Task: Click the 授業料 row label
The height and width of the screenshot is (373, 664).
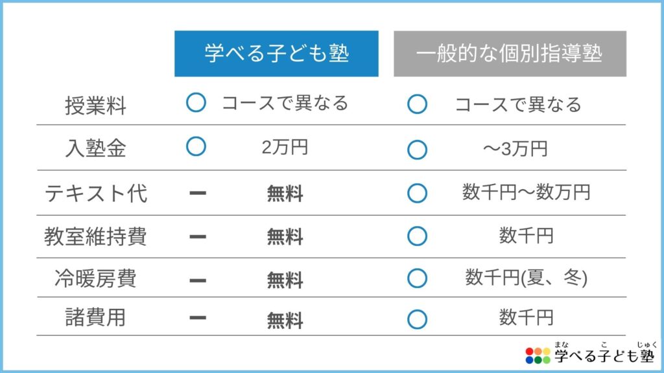Action: (96, 106)
